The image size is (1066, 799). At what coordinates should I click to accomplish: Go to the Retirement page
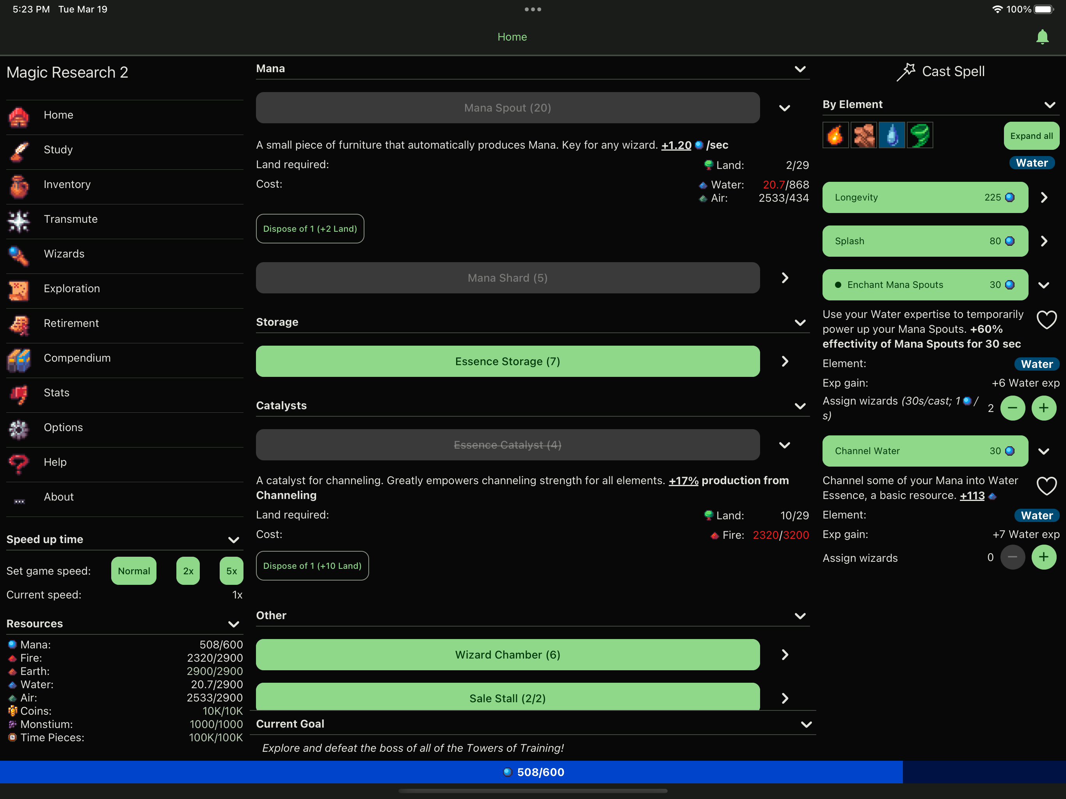[x=125, y=325]
